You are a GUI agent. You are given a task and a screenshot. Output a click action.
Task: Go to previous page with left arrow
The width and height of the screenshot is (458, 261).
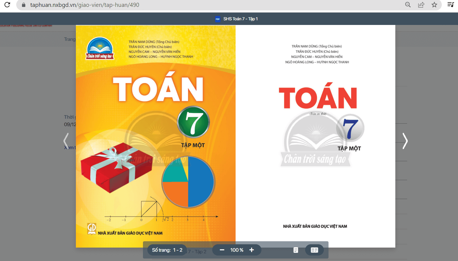tap(66, 141)
